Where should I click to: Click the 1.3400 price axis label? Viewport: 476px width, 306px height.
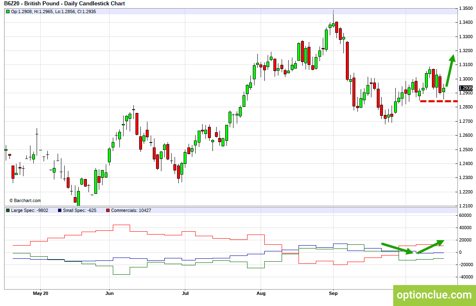pos(466,23)
